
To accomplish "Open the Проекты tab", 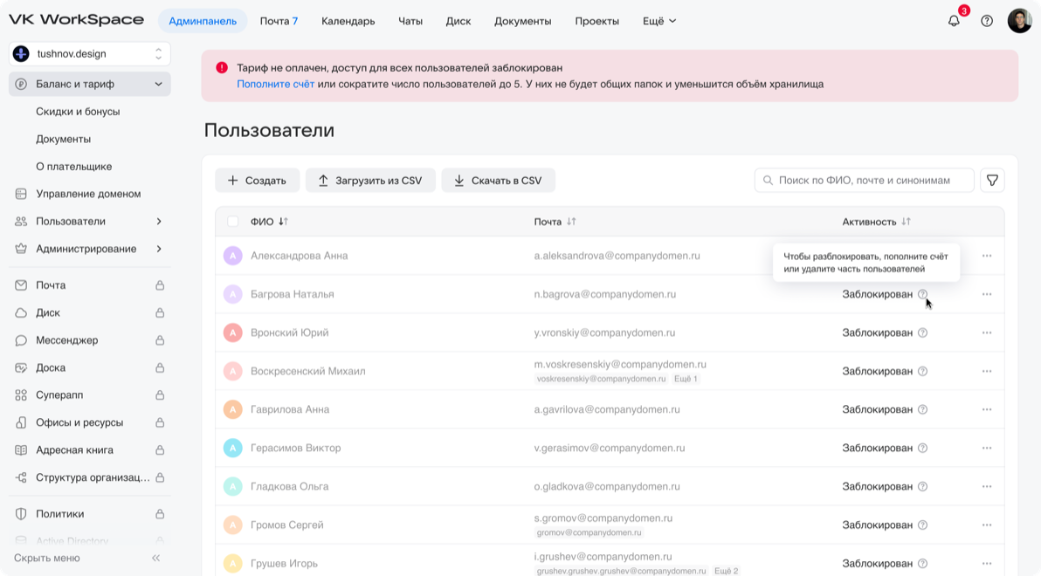I will (596, 21).
